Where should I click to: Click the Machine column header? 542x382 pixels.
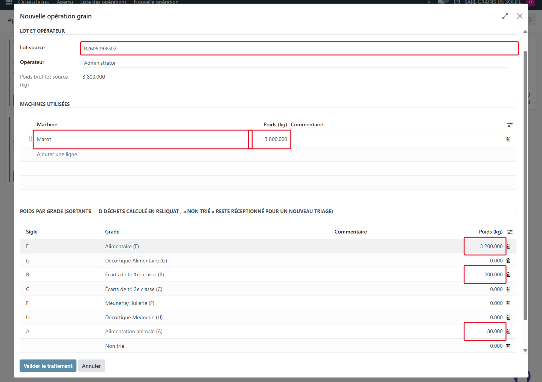(x=47, y=125)
